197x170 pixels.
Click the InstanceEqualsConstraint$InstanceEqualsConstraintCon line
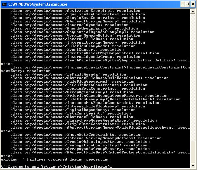[100, 67]
